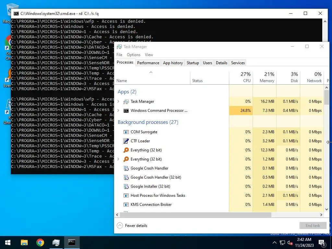332x249 pixels.
Task: Sort by the Name column header
Action: coord(152,77)
